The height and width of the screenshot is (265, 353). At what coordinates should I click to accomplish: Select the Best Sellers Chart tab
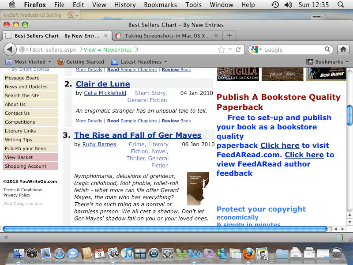(57, 36)
